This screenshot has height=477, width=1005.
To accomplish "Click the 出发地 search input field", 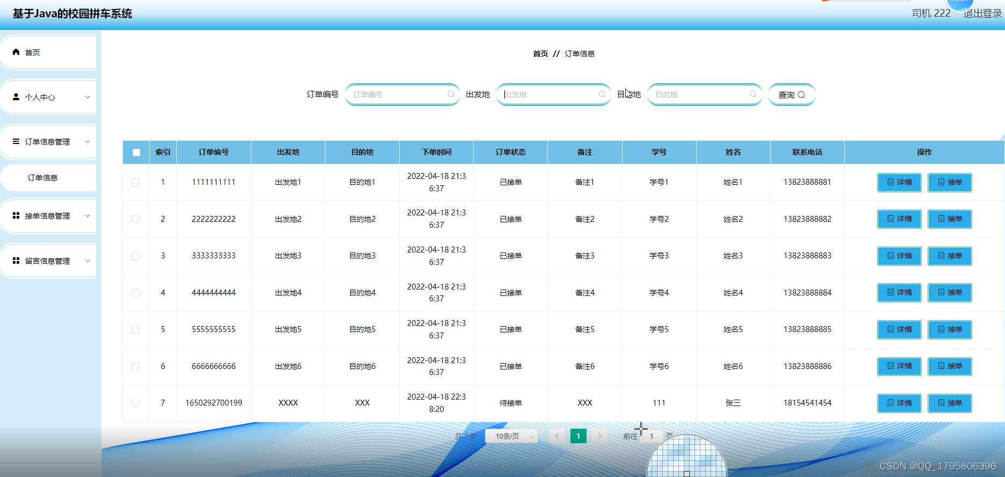I will coord(553,95).
